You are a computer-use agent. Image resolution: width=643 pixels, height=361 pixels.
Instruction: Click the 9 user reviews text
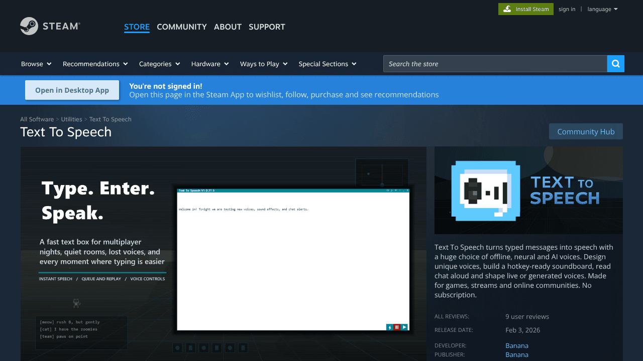tap(527, 316)
